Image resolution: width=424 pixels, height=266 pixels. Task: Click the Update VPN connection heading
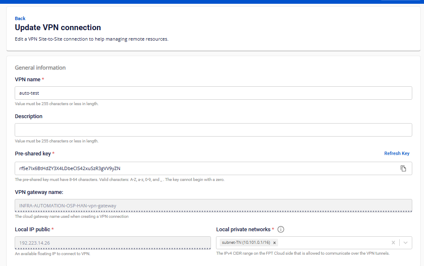click(58, 28)
